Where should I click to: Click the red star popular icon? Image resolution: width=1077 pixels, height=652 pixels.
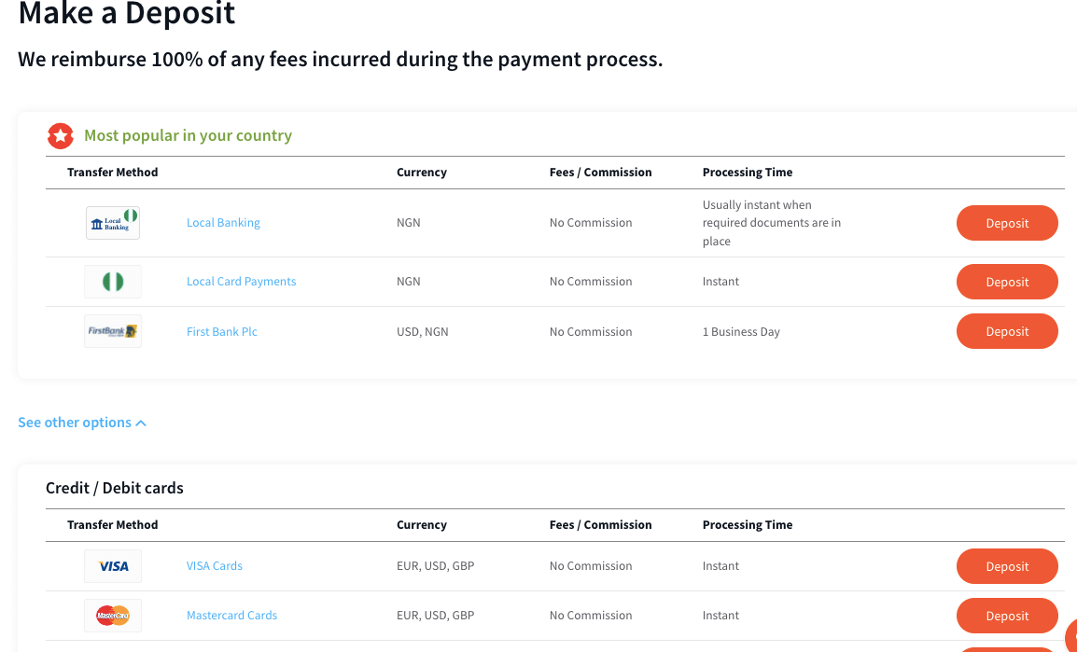(x=61, y=136)
